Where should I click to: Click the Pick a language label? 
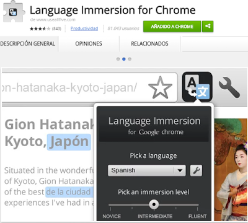pyautogui.click(x=153, y=155)
